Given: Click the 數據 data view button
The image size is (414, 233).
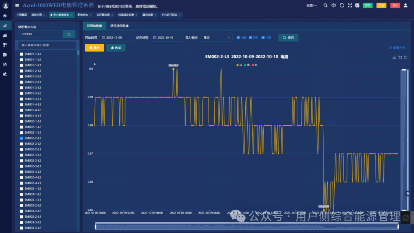Looking at the screenshot, I should tap(116, 48).
